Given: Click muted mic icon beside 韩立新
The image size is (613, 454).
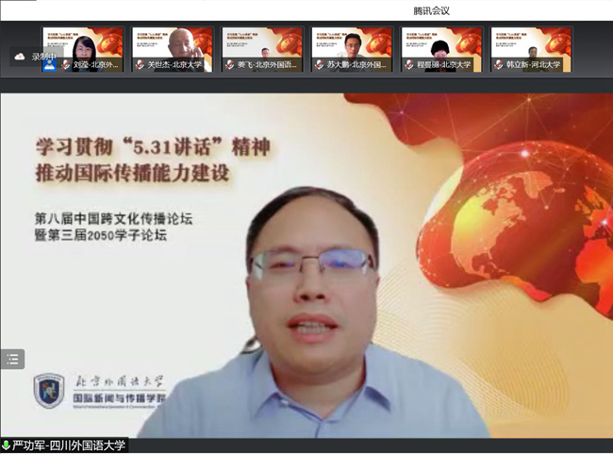Looking at the screenshot, I should (x=499, y=64).
